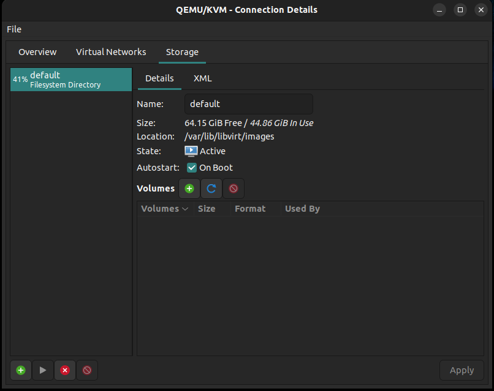
Task: Select the default Filesystem Directory pool
Action: tap(71, 80)
